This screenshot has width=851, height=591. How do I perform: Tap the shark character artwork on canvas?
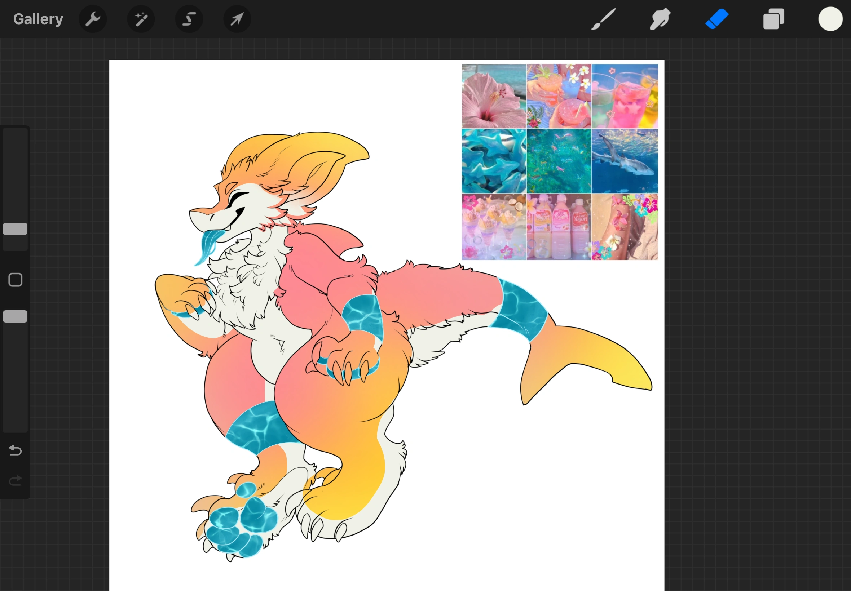click(x=315, y=352)
